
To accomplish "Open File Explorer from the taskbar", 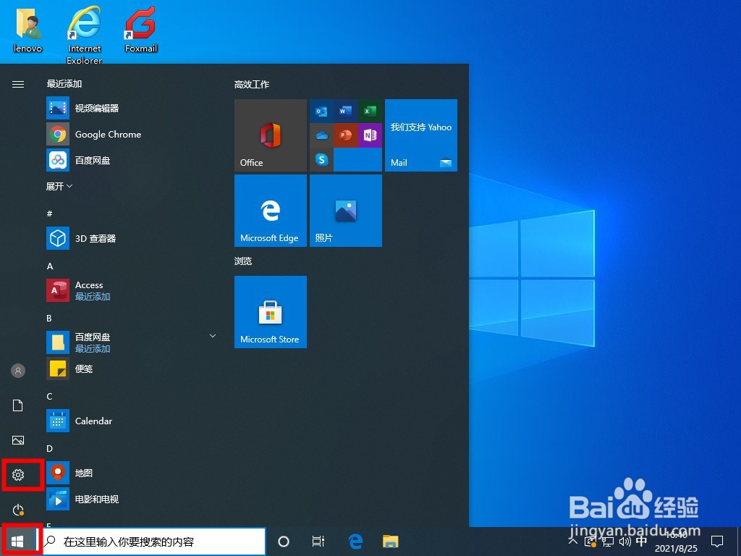I will click(x=390, y=542).
